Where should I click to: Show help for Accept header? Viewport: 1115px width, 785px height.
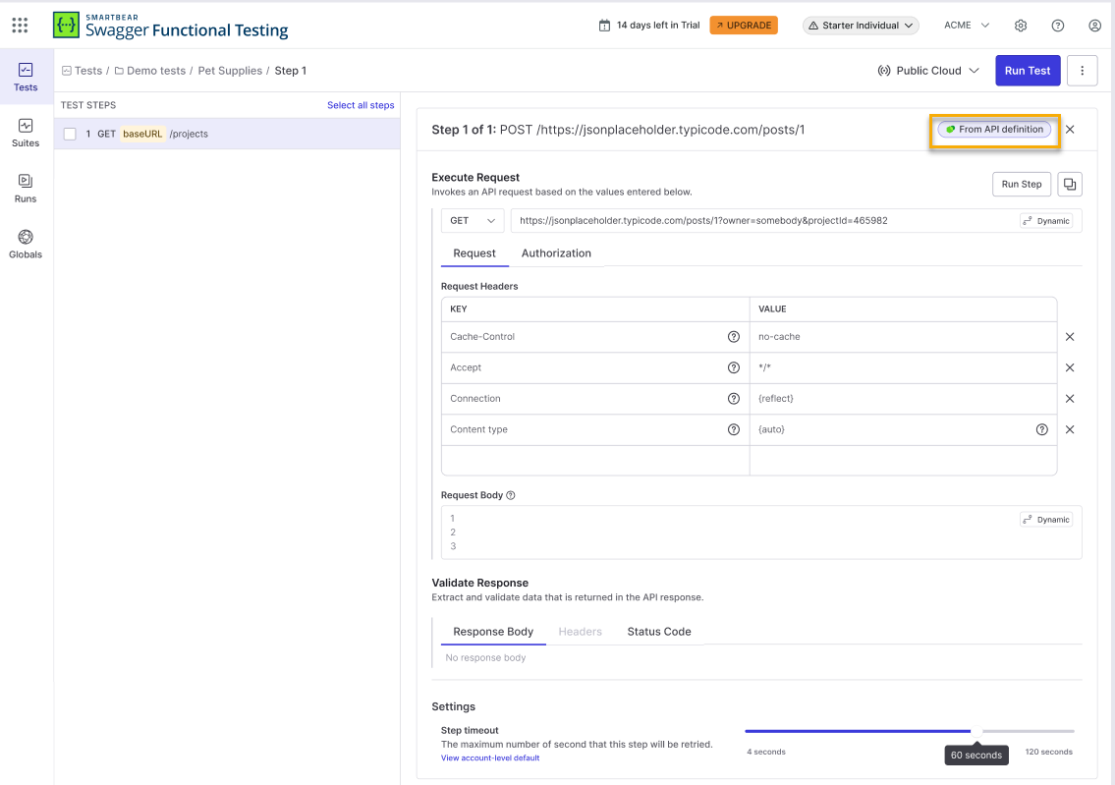click(x=734, y=367)
